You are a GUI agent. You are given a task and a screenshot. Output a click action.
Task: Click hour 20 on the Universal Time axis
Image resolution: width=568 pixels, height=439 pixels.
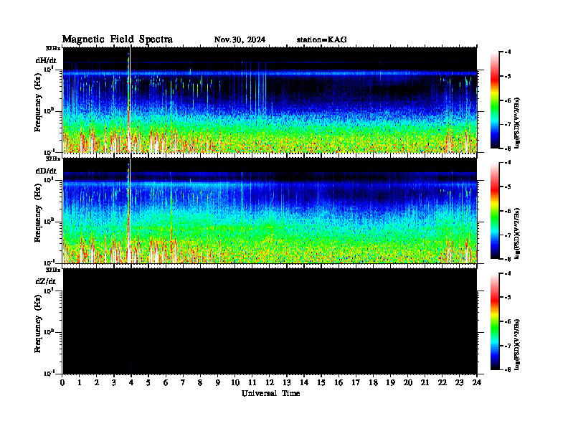click(408, 382)
